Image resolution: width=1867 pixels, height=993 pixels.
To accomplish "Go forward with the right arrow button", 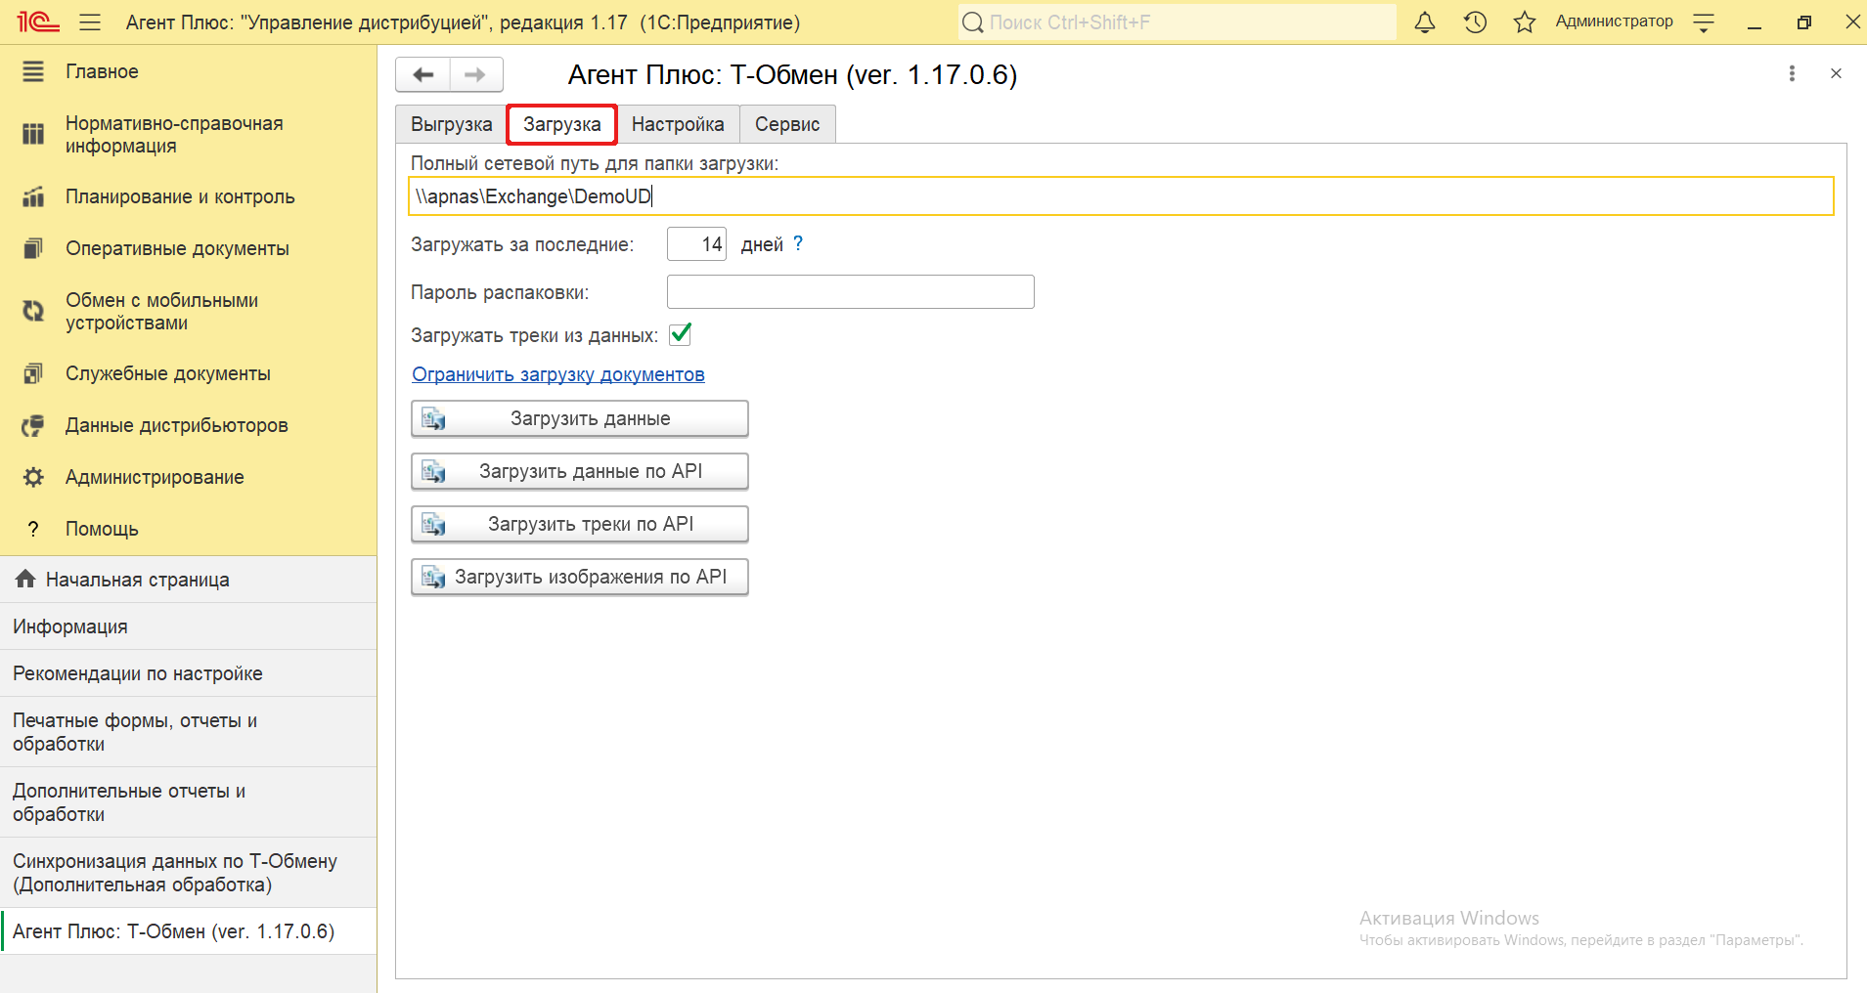I will click(x=476, y=74).
